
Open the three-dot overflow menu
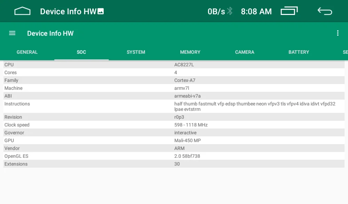coord(338,33)
